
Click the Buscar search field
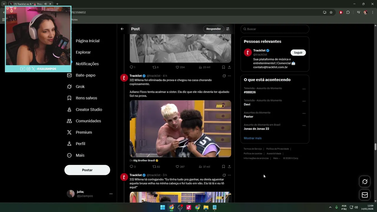click(275, 29)
